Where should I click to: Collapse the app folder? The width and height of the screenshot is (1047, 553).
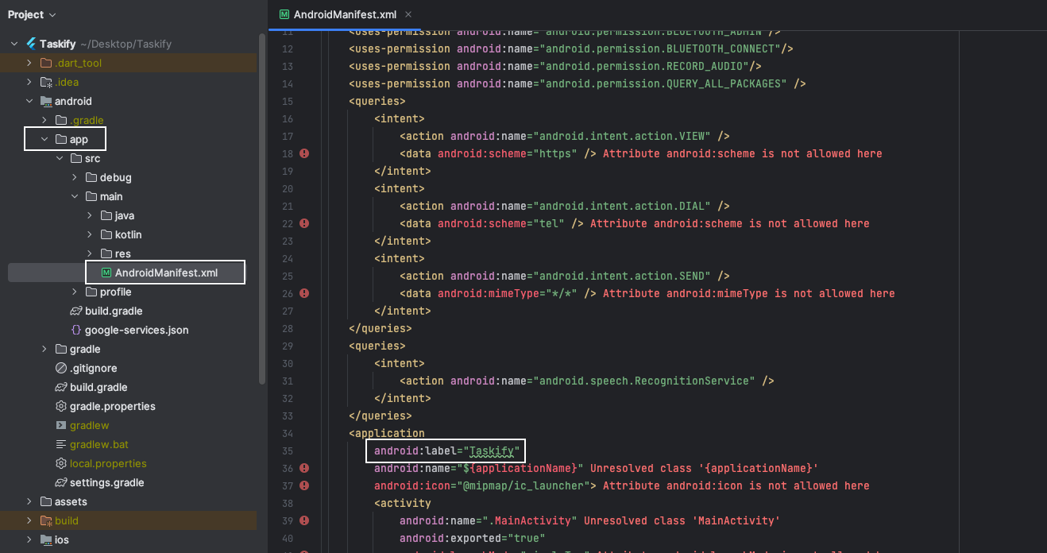click(44, 139)
